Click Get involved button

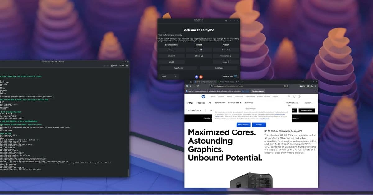226,50
